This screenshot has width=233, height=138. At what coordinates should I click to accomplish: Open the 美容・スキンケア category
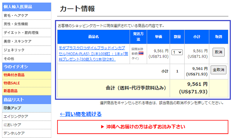click(27, 41)
